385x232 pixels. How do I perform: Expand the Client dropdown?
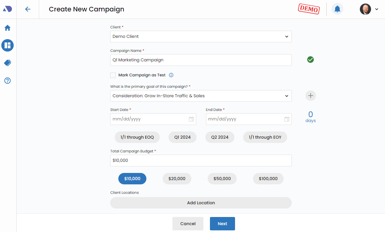201,37
